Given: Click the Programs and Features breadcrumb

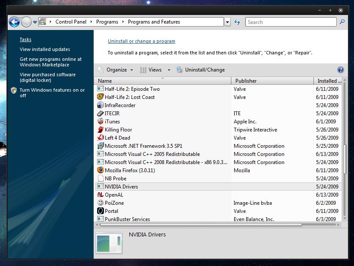Looking at the screenshot, I should tap(154, 22).
